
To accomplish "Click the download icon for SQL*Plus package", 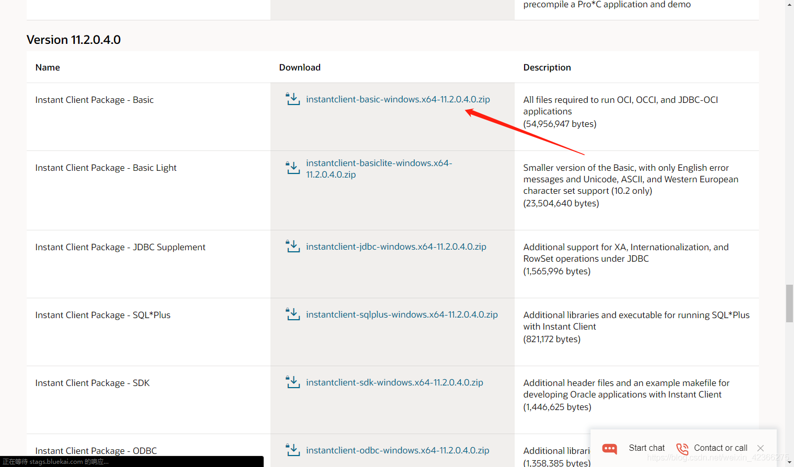I will 292,314.
